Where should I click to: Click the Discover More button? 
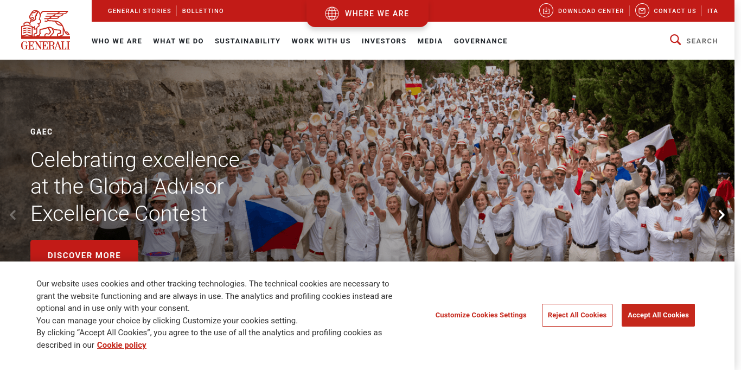click(84, 253)
